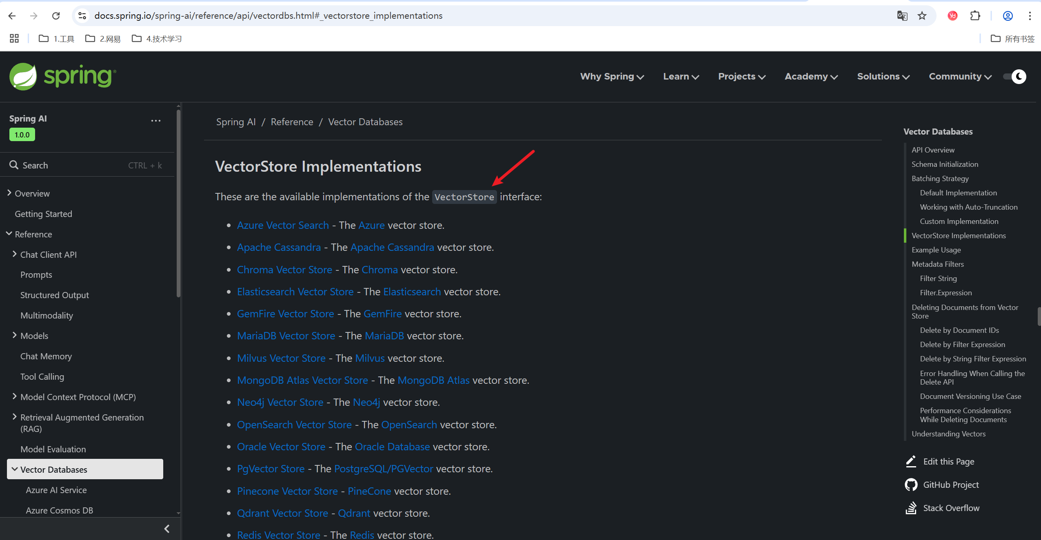This screenshot has width=1041, height=540.
Task: Open the Community menu
Action: (960, 77)
